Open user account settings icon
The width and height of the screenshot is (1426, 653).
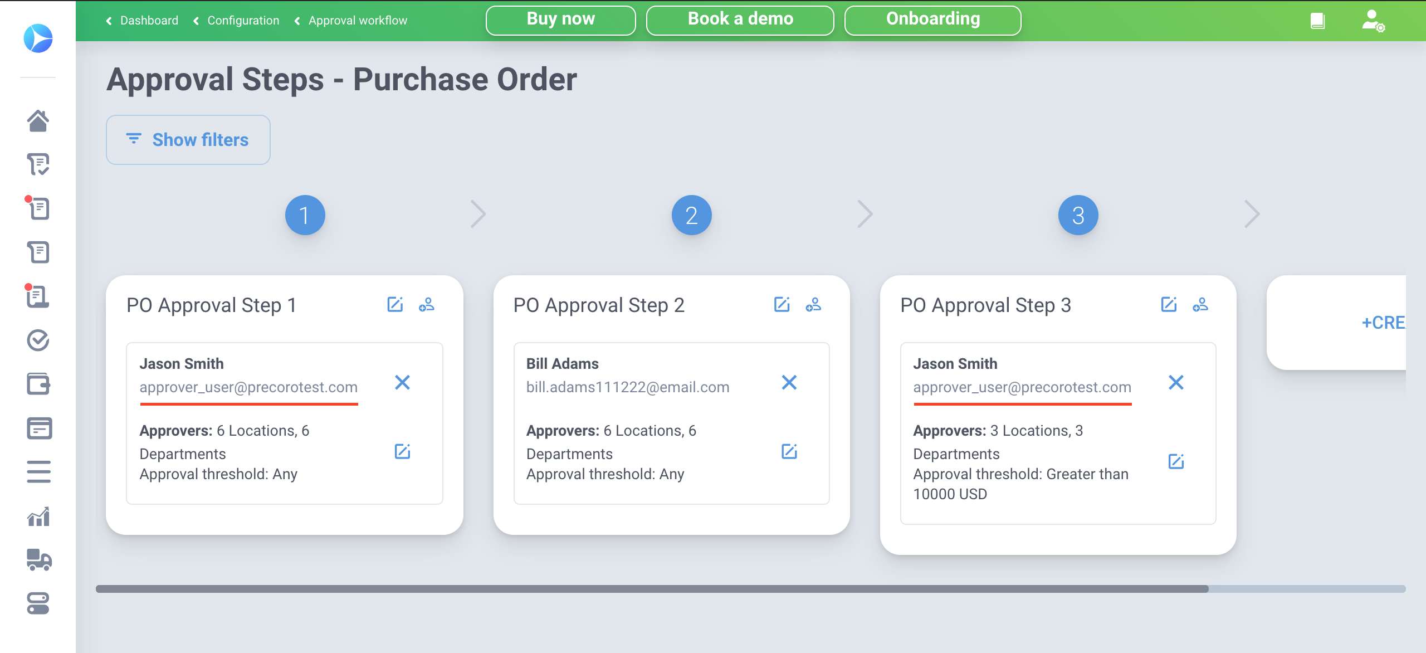coord(1373,21)
